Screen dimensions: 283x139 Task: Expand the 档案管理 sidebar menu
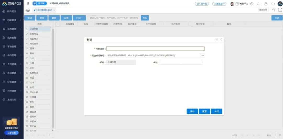12,20
